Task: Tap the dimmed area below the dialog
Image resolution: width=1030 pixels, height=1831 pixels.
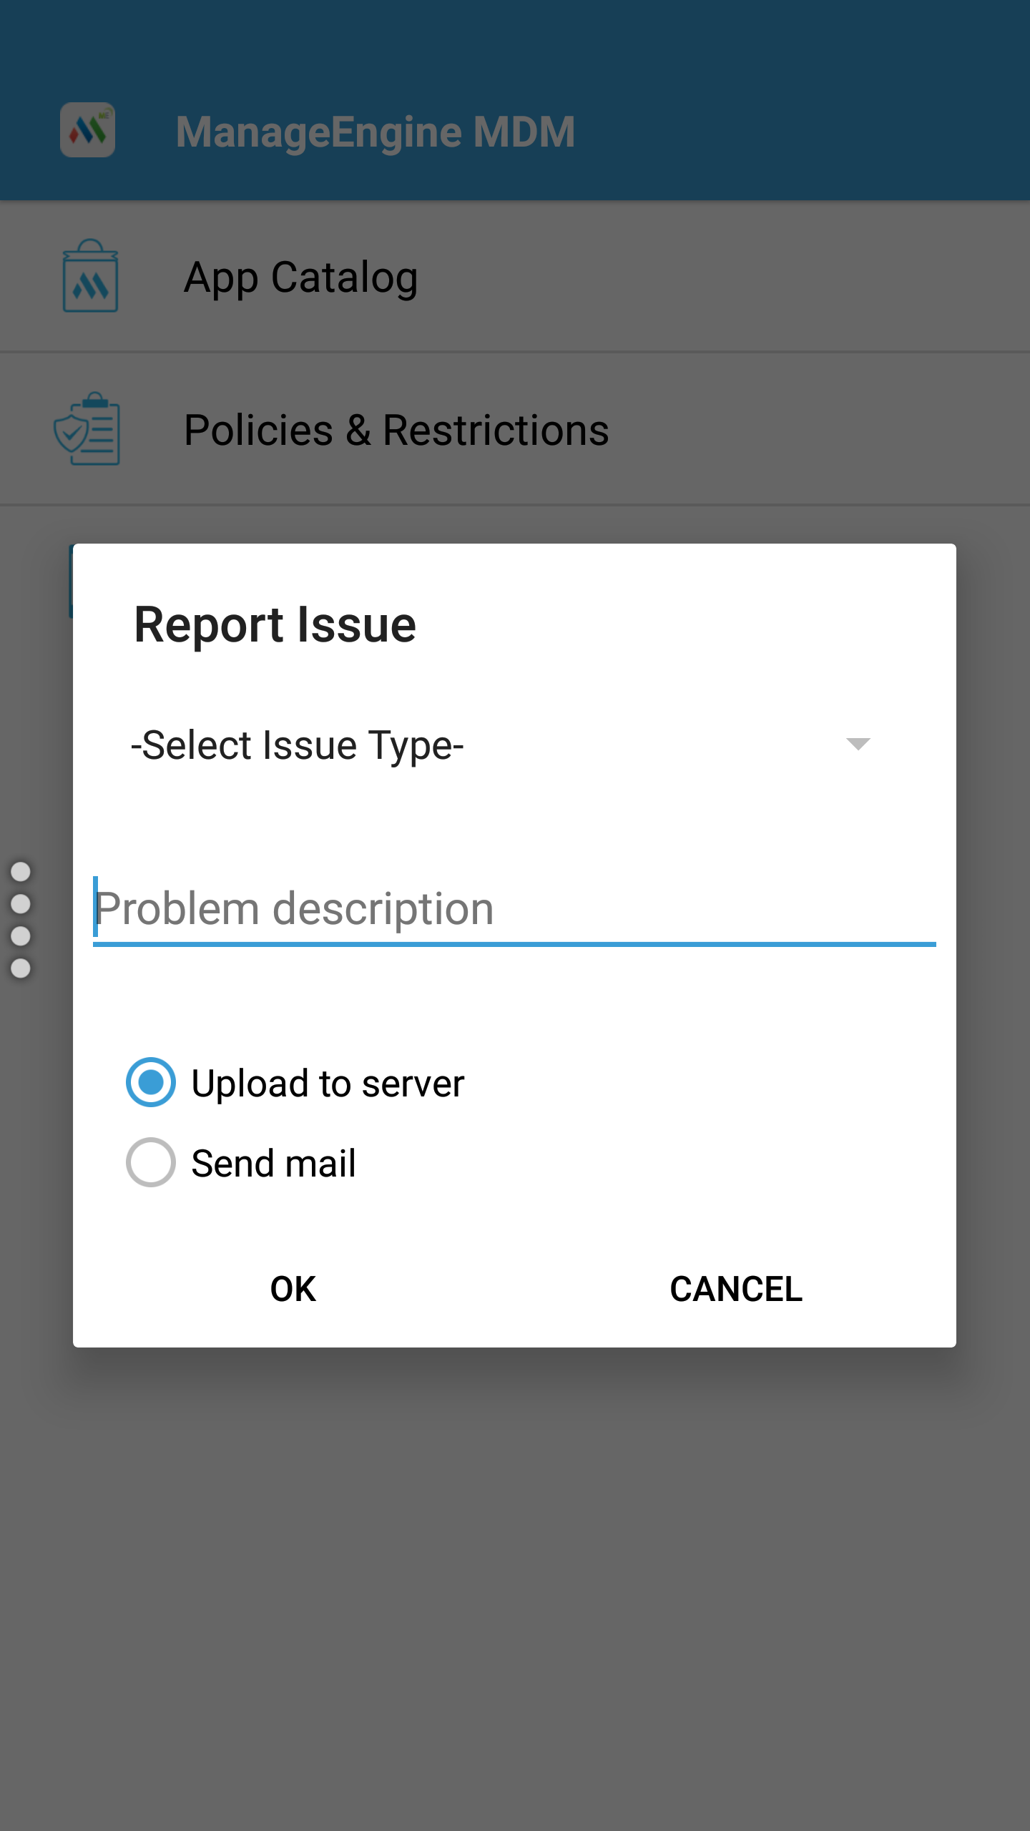Action: click(x=515, y=1588)
